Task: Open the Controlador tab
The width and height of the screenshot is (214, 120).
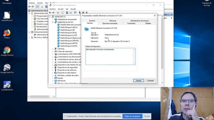Action: point(131,23)
